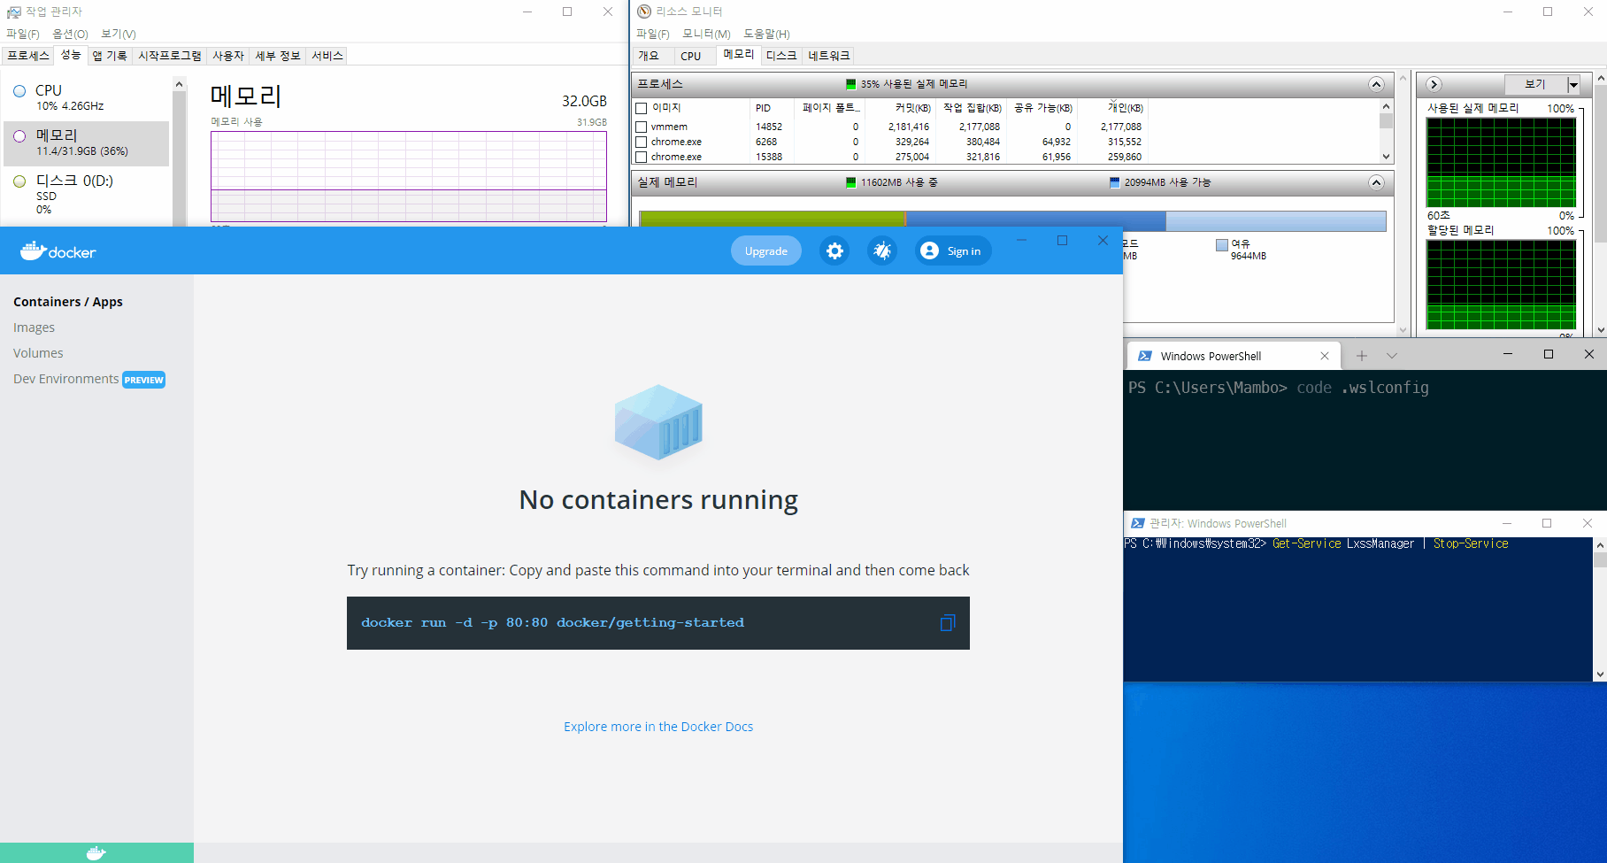Switch to the Disk tab in Resource Monitor
This screenshot has height=863, width=1607.
coord(780,56)
